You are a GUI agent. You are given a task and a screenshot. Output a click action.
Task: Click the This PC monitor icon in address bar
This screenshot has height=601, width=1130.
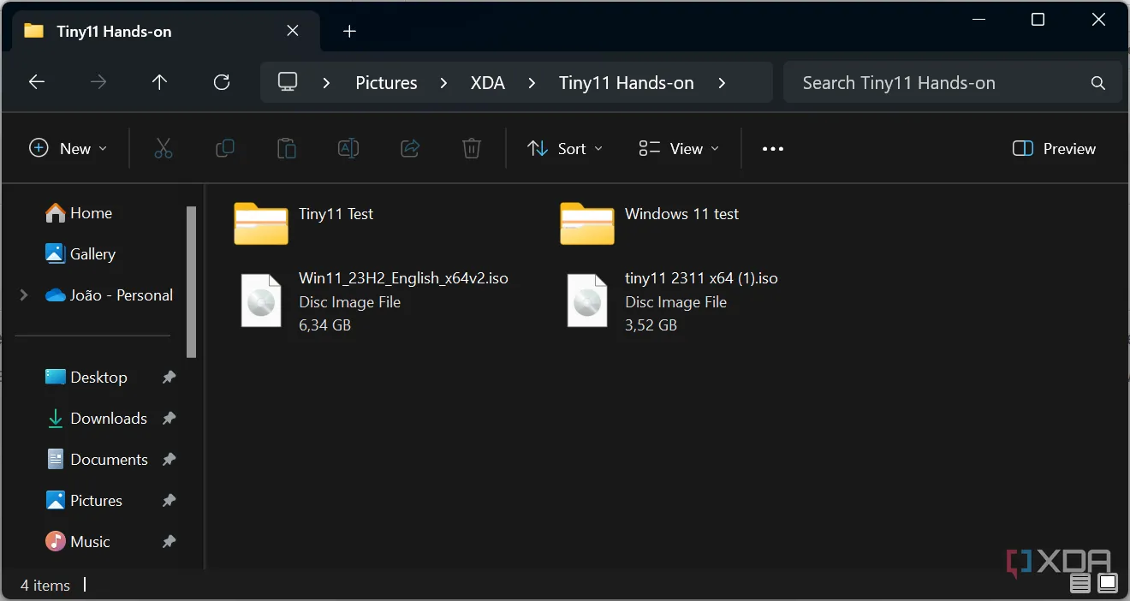(288, 82)
